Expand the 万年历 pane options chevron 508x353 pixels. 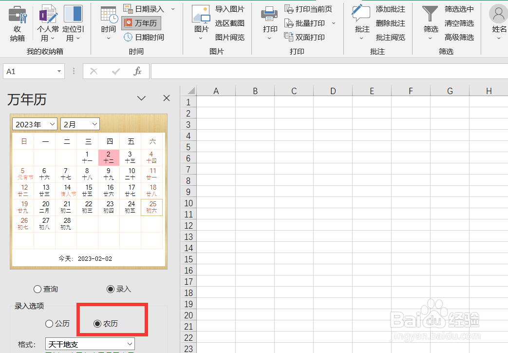pyautogui.click(x=142, y=98)
